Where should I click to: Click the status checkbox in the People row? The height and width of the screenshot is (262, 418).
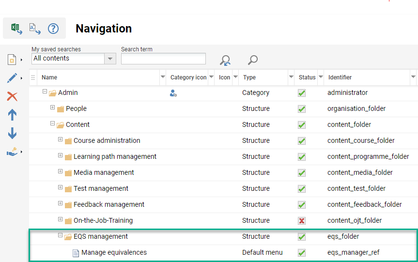[x=302, y=109]
